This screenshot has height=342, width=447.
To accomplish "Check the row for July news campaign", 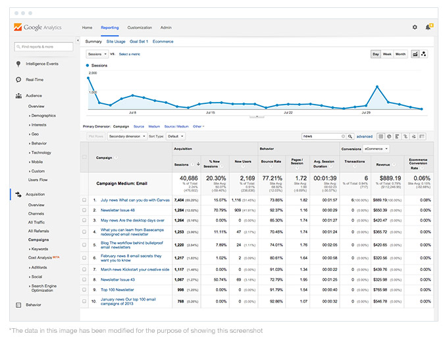I will tap(84, 200).
